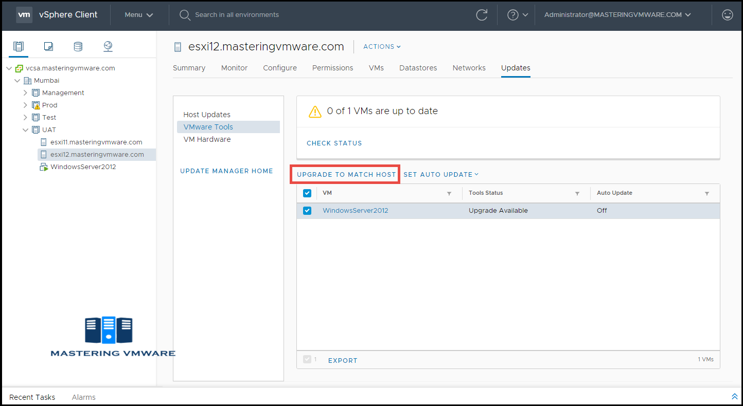Click the Tools Status column filter icon
This screenshot has height=406, width=743.
(577, 194)
